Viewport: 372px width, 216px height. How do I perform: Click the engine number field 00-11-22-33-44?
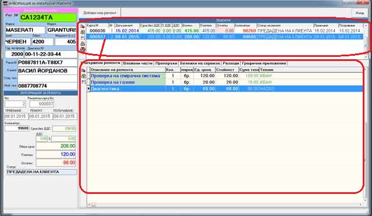point(51,54)
